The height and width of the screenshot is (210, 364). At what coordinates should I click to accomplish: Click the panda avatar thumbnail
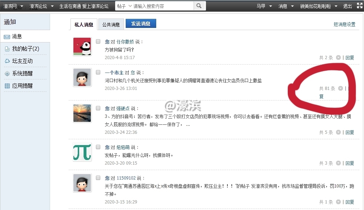click(x=82, y=46)
